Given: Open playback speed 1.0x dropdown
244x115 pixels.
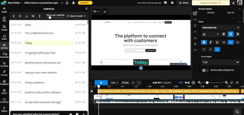Looking at the screenshot, I should point(114,83).
